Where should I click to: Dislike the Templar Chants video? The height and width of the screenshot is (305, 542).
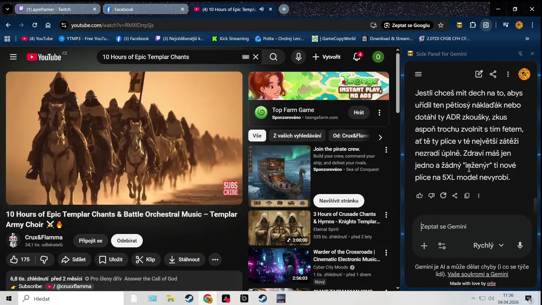(x=44, y=260)
